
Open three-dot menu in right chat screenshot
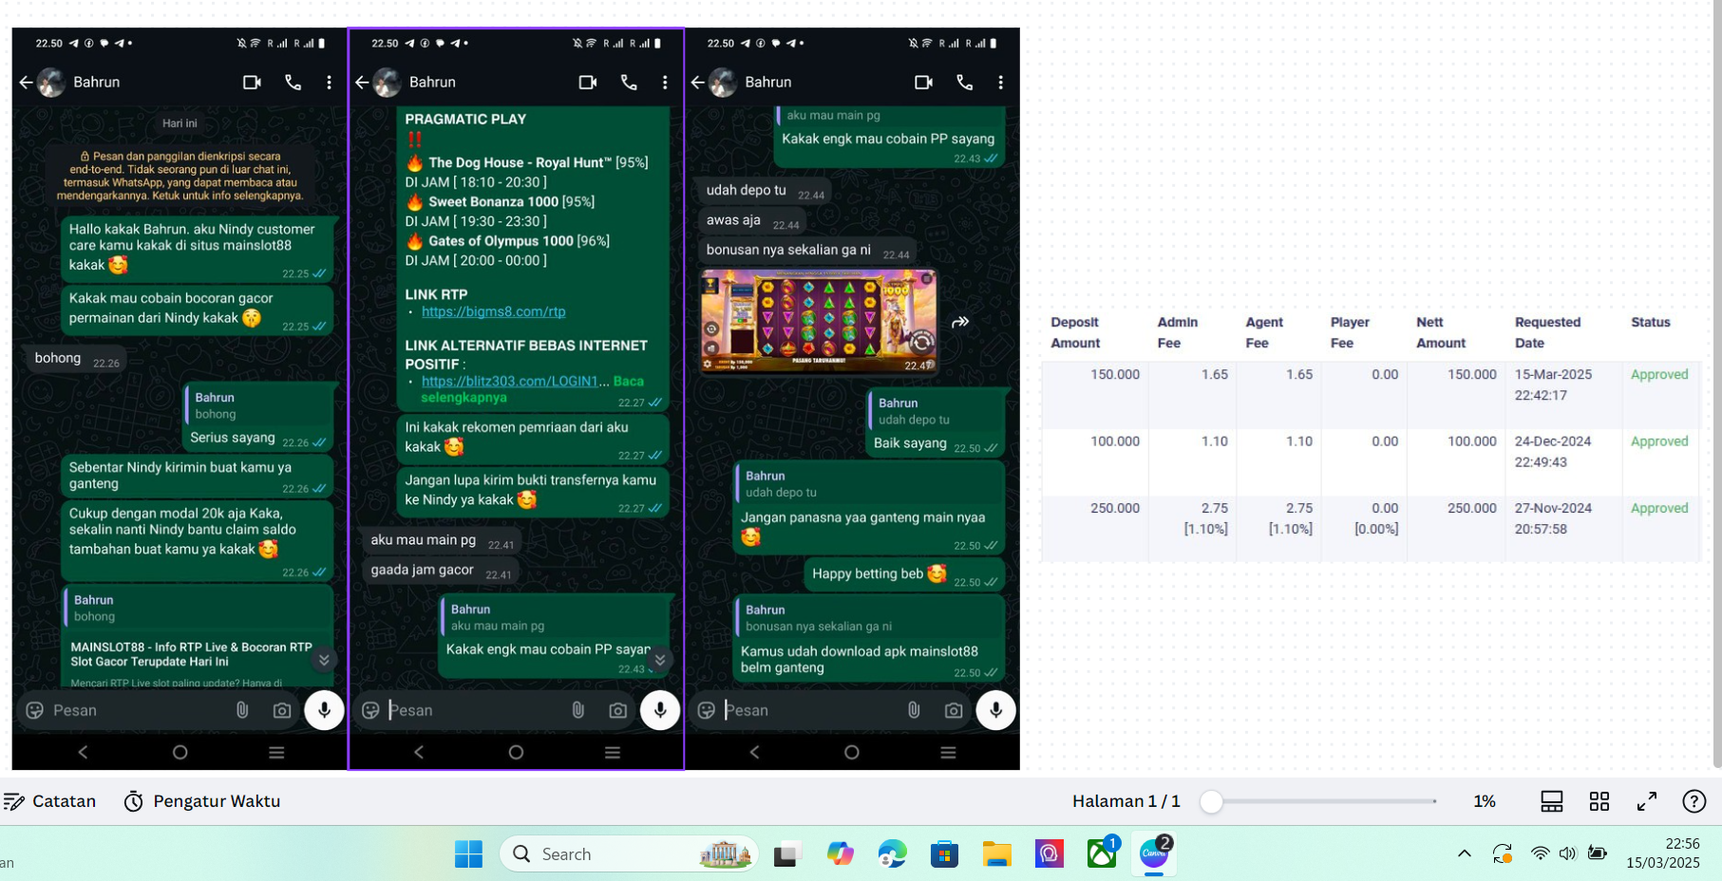[1001, 83]
